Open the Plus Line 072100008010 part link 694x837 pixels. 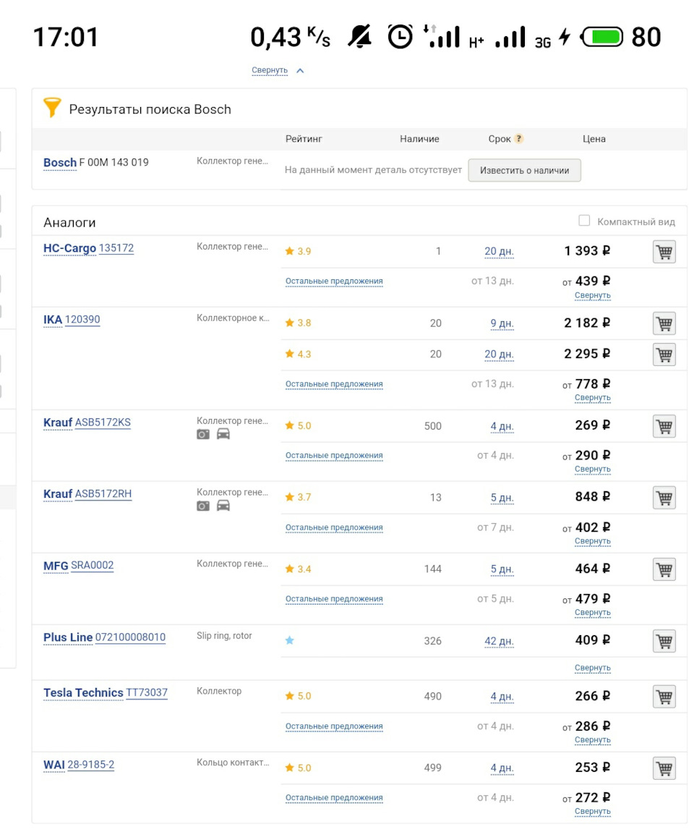click(x=130, y=637)
